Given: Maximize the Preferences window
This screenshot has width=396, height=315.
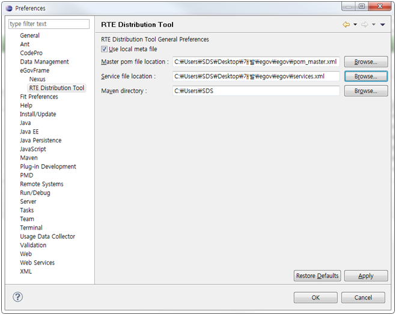Looking at the screenshot, I should [362, 7].
